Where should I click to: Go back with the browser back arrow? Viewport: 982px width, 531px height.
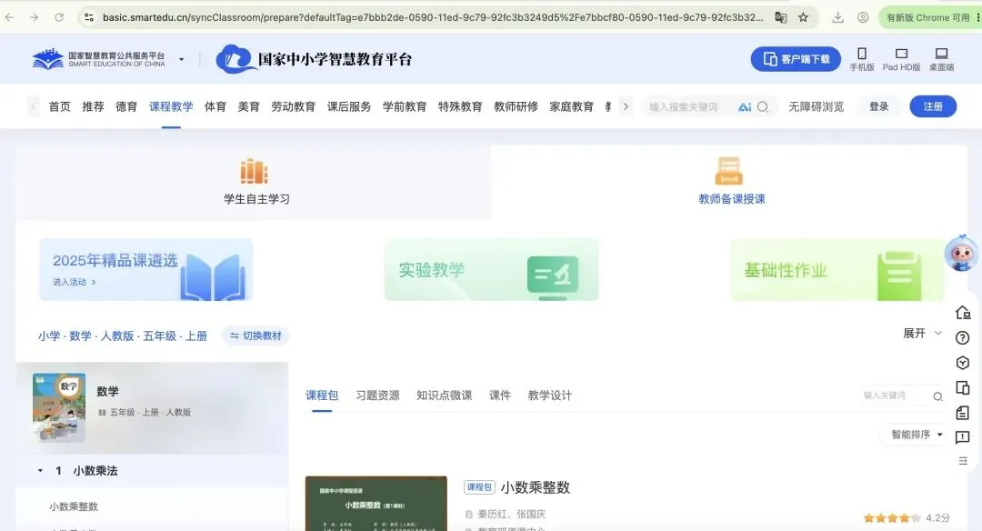[9, 17]
